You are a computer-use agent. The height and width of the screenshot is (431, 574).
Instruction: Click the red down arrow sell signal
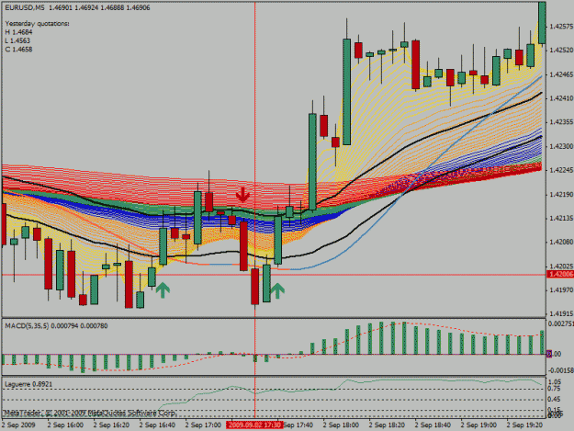(242, 195)
